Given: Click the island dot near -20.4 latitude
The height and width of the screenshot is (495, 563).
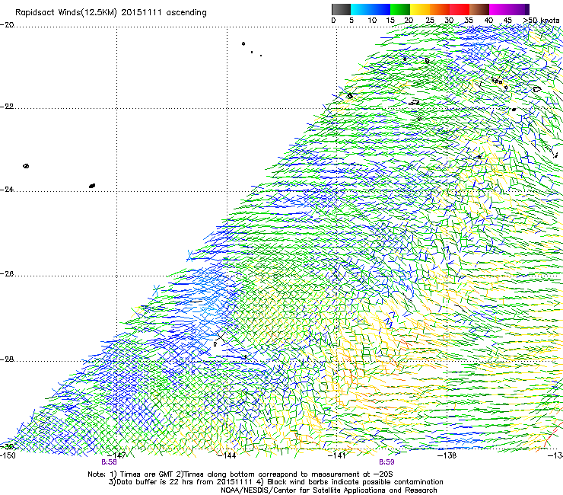Looking at the screenshot, I should coord(243,44).
